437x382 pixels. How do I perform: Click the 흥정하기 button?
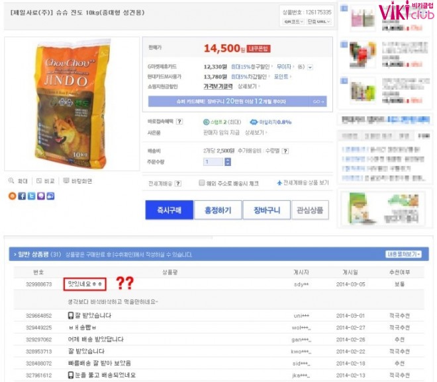point(218,210)
